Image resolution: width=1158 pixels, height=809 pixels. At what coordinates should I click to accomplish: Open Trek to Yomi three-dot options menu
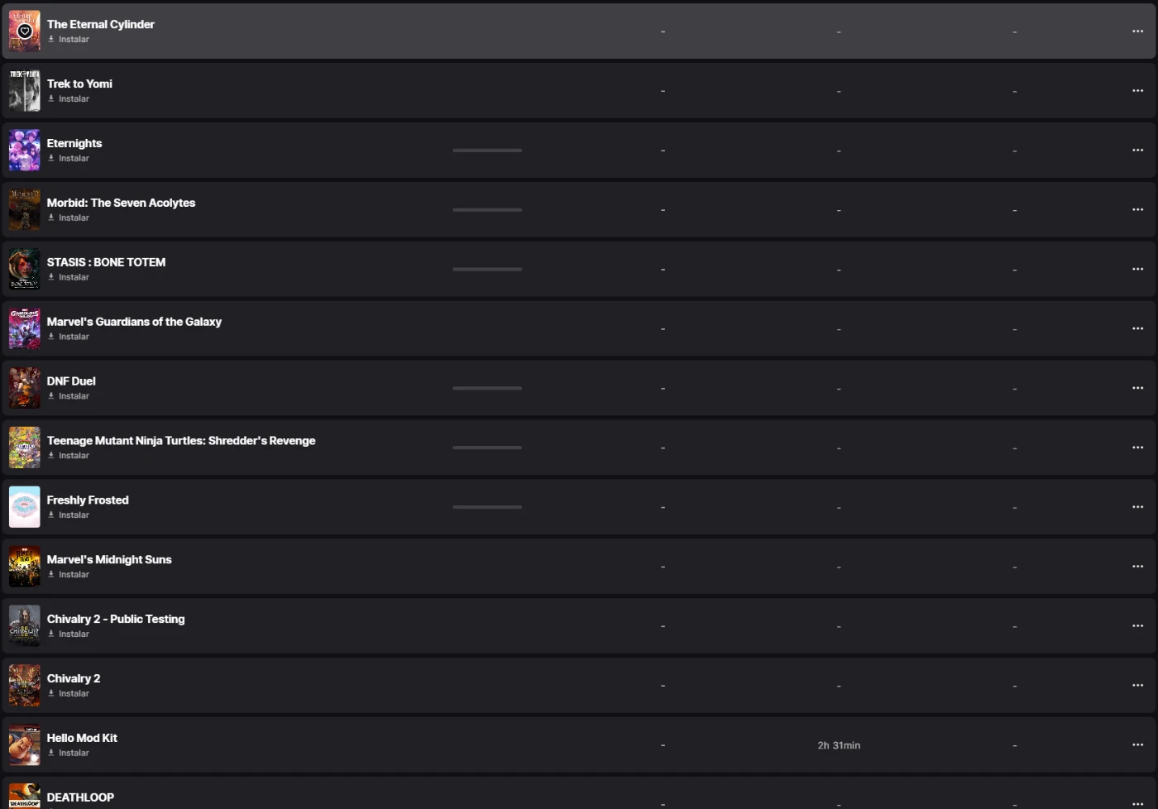(1137, 91)
